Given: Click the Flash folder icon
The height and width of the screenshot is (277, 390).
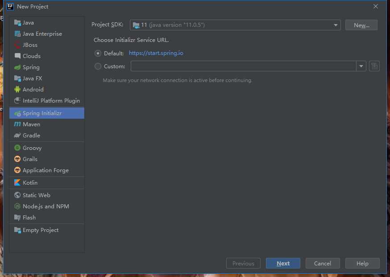Looking at the screenshot, I should coord(17,218).
